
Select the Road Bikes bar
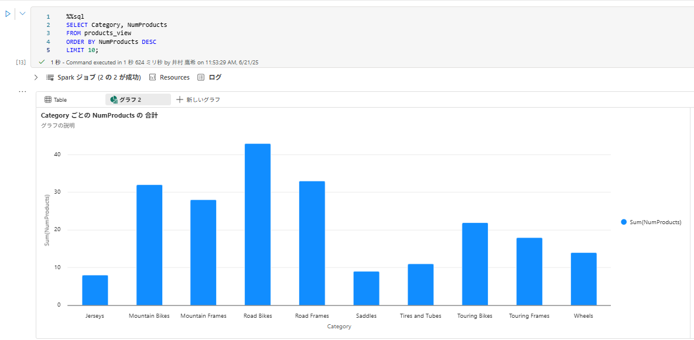258,225
